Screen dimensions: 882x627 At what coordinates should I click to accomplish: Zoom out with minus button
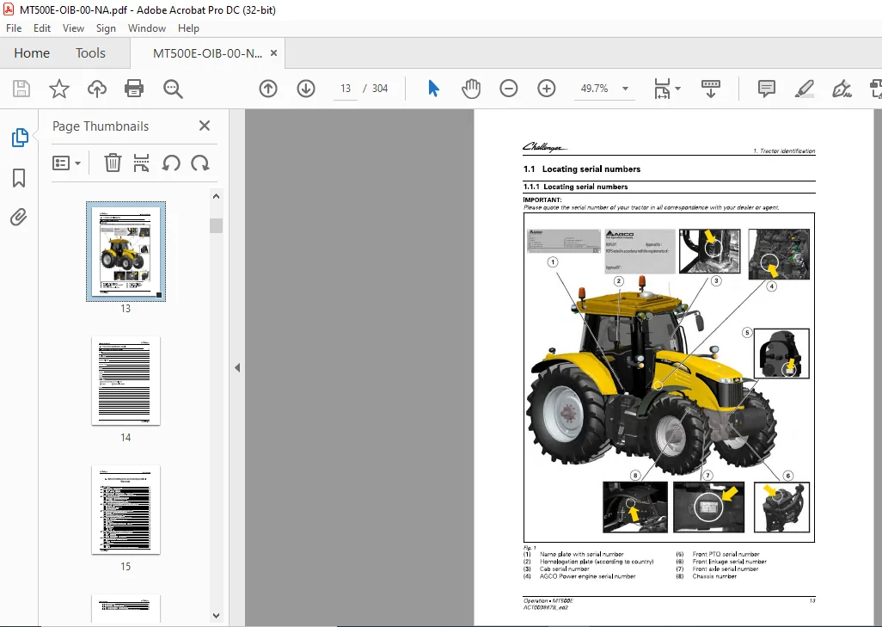pos(509,89)
